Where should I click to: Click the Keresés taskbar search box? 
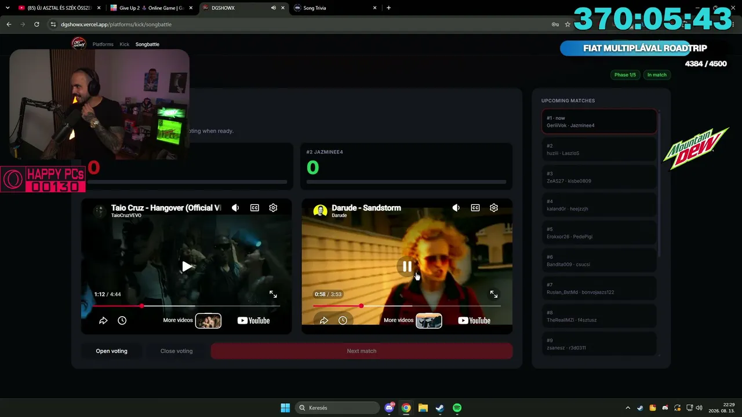coord(337,408)
